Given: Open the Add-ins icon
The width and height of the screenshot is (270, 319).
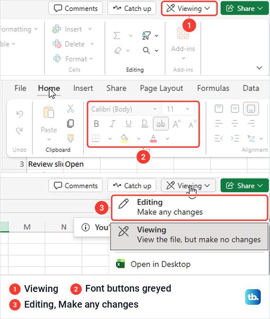Looking at the screenshot, I should pos(183,33).
